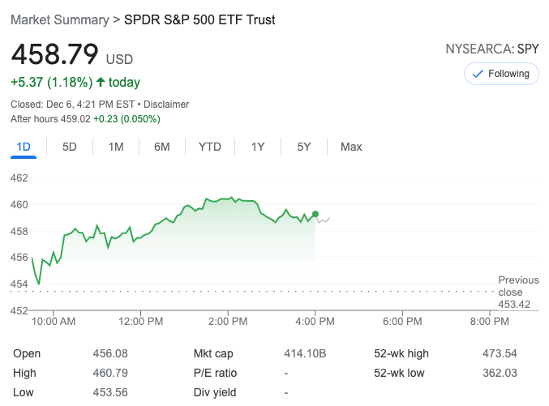Select the 1D time range tab
549x406 pixels.
pyautogui.click(x=24, y=147)
